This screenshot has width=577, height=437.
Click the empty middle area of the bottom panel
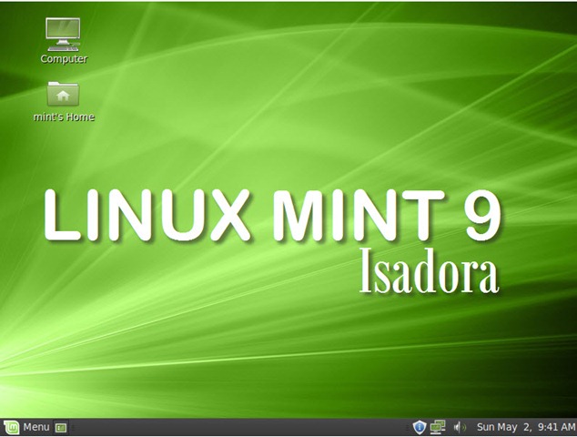(x=237, y=427)
